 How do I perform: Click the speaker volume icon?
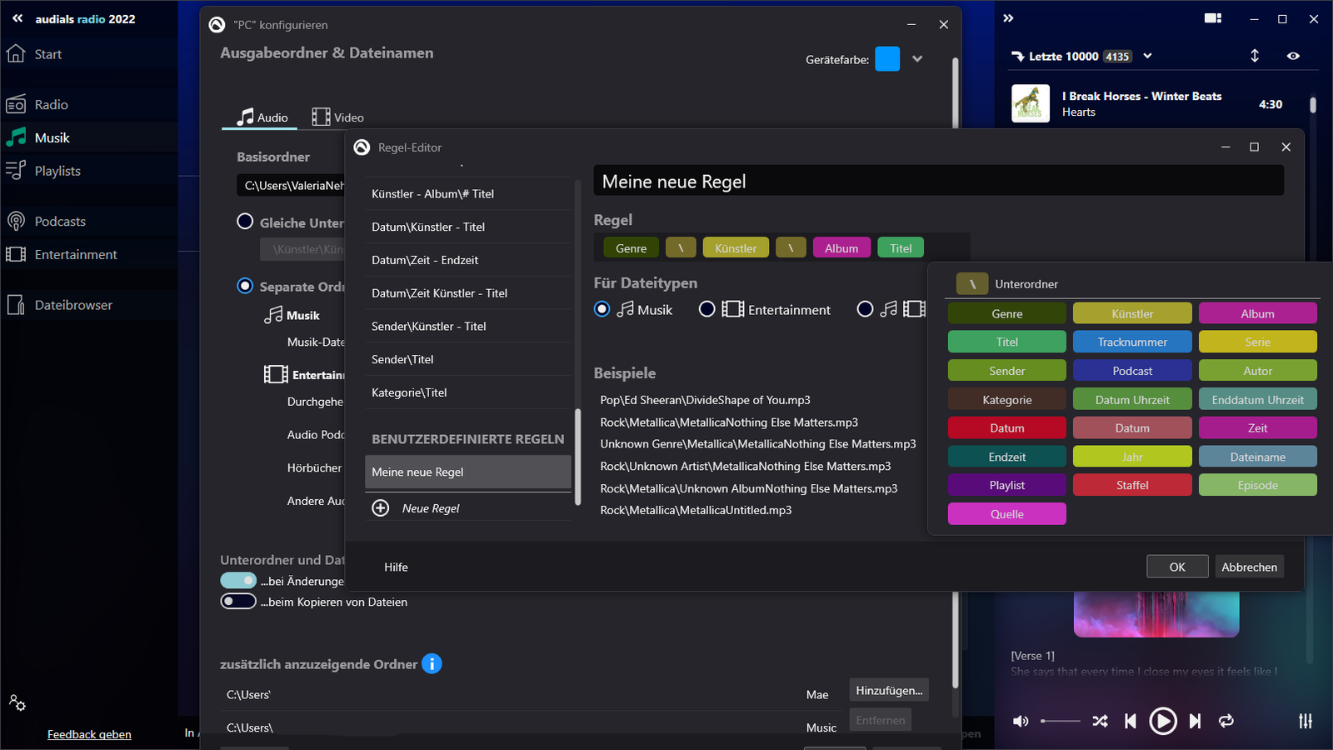[x=1021, y=721]
